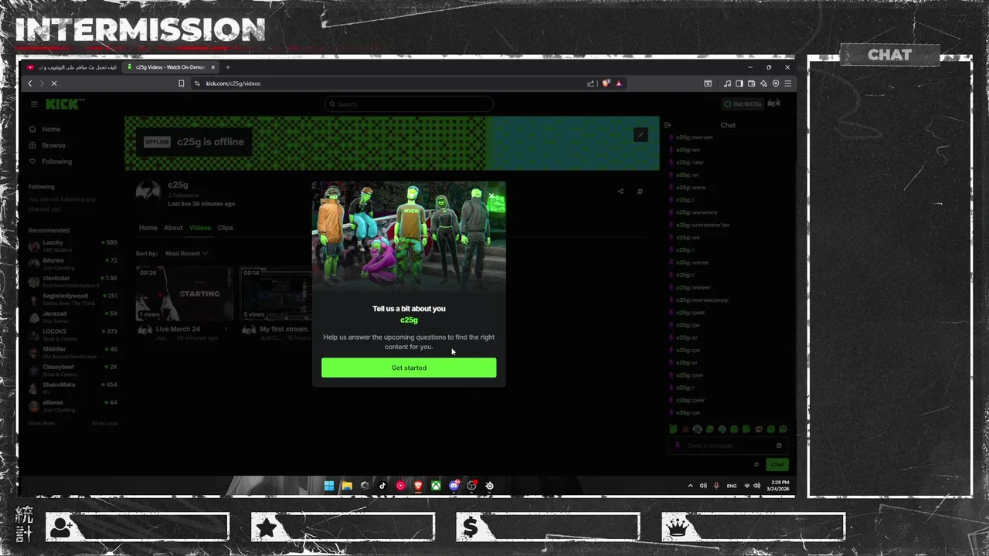Stop page loading in browser toolbar
Screen dimensions: 989x556
(54, 83)
